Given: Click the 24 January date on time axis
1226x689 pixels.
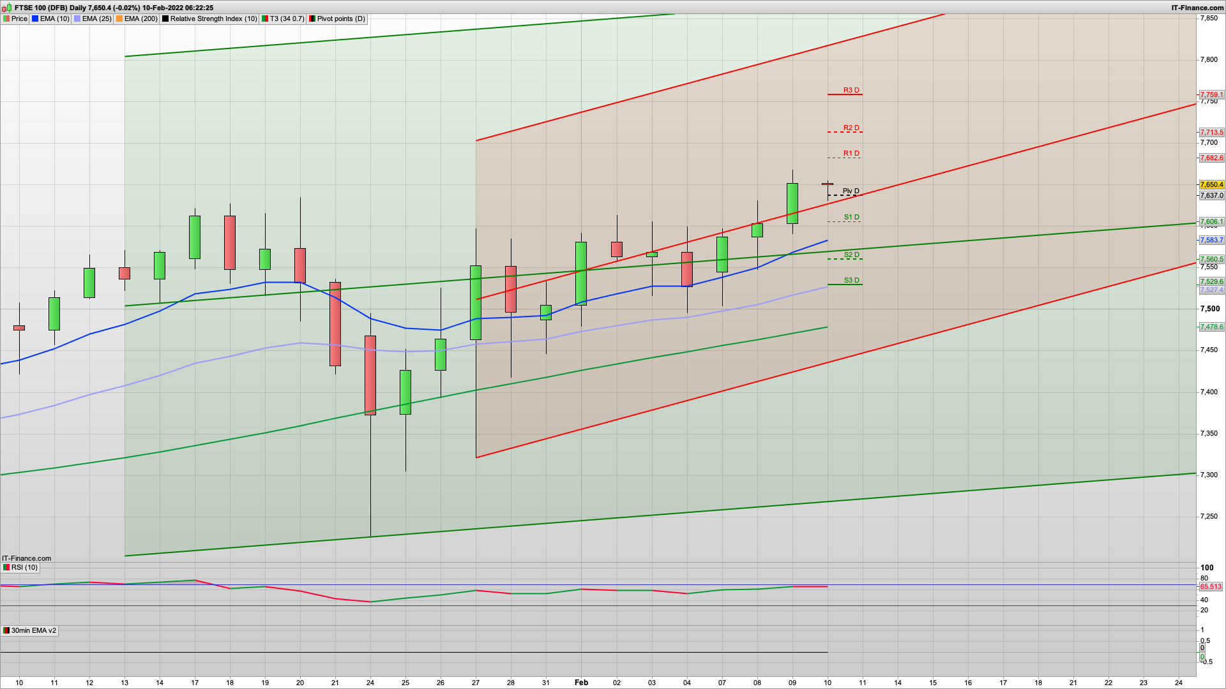Looking at the screenshot, I should click(x=370, y=683).
